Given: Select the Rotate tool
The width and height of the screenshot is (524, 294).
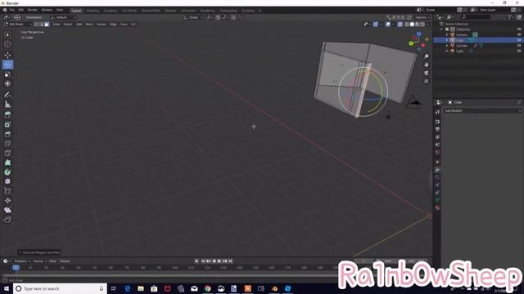Looking at the screenshot, I should pyautogui.click(x=7, y=65).
